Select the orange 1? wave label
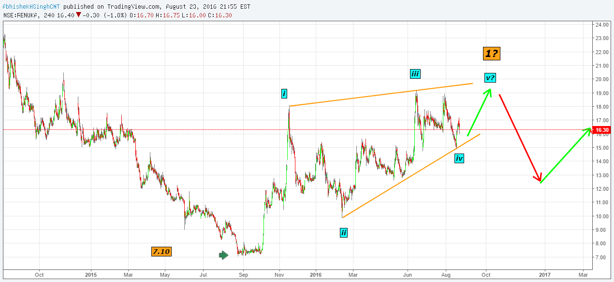The height and width of the screenshot is (282, 614). click(491, 54)
